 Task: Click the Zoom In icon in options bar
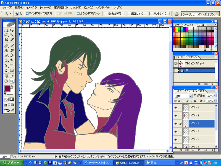point(17,14)
